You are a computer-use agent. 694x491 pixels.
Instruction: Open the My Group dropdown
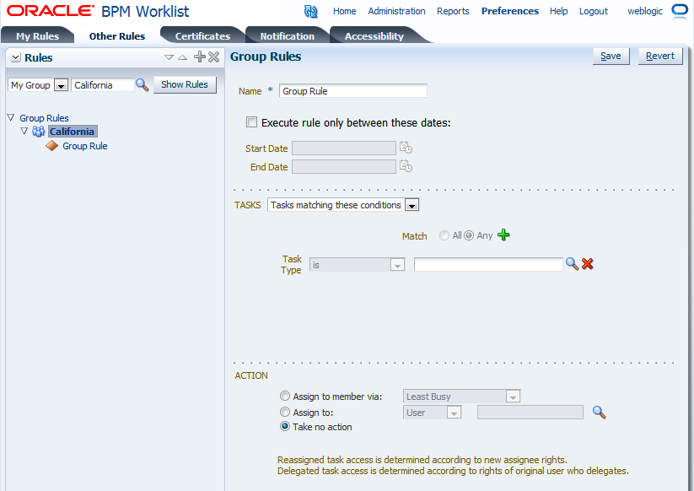click(x=61, y=85)
